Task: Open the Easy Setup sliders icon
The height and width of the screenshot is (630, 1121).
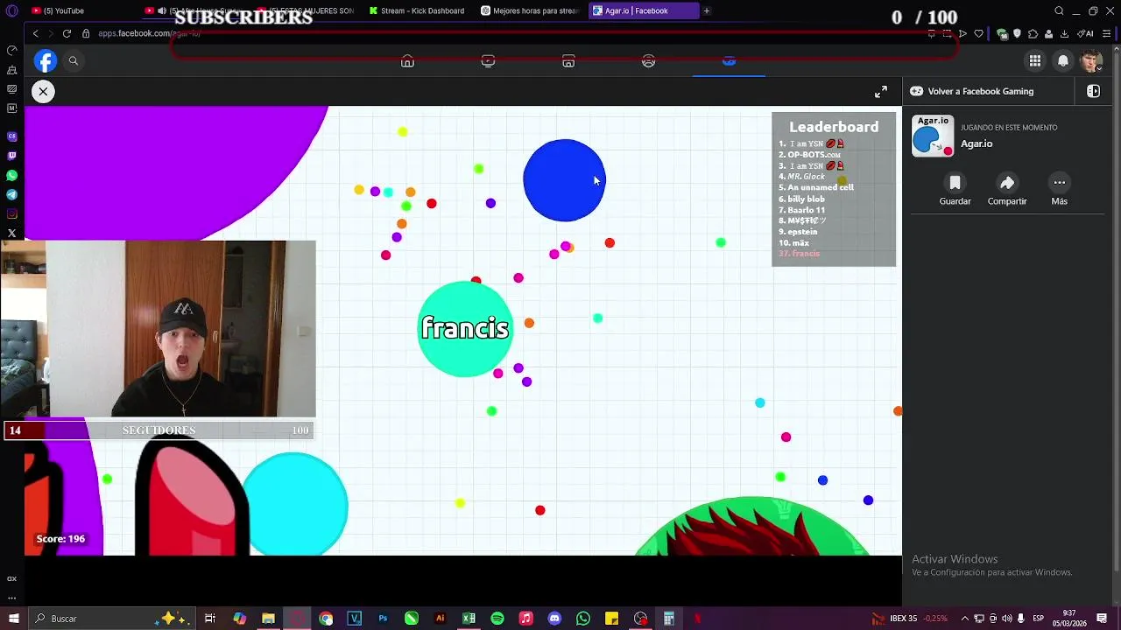Action: pos(1108,33)
